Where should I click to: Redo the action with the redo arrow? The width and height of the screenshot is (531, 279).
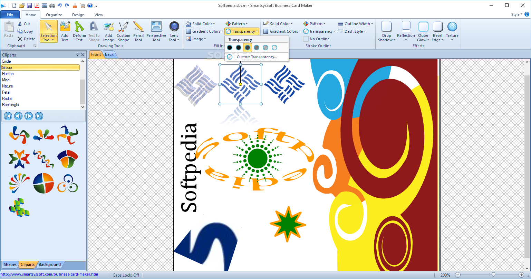67,6
